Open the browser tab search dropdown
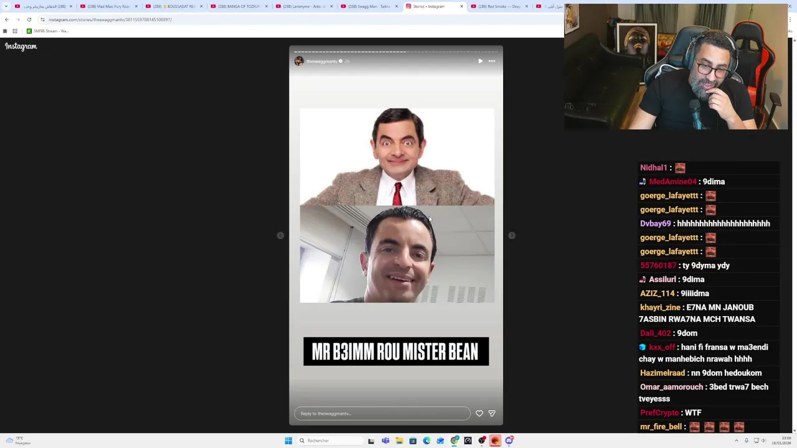This screenshot has width=797, height=448. coord(7,6)
